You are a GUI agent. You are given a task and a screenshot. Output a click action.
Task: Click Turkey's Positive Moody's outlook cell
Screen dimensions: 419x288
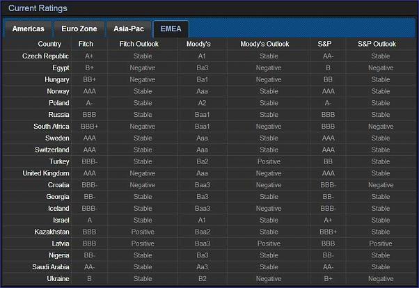point(269,161)
